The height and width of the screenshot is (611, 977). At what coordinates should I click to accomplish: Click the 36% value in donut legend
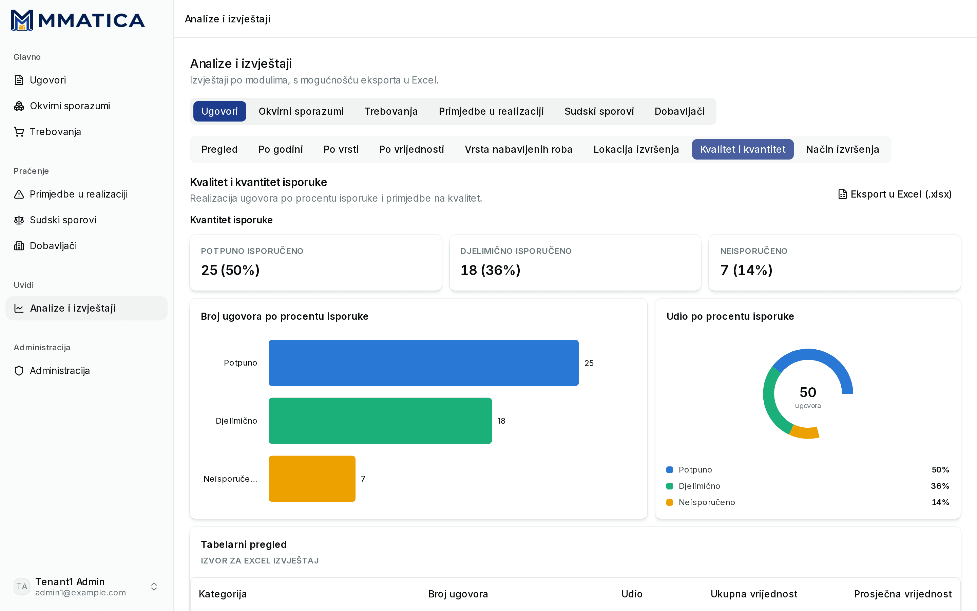(940, 486)
